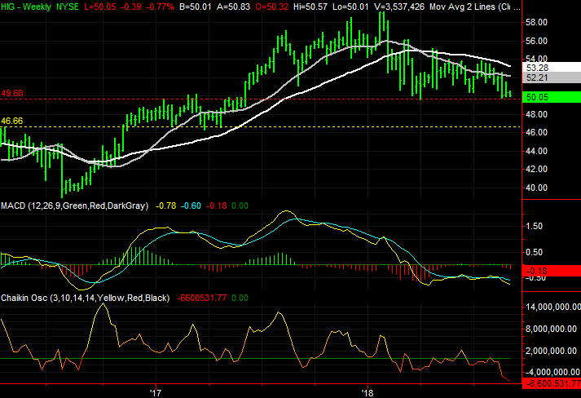
Task: Click the 40.00 price axis label
Action: [x=536, y=188]
